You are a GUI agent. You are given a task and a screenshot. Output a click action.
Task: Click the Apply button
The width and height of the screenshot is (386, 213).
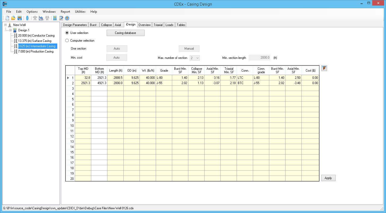328,178
